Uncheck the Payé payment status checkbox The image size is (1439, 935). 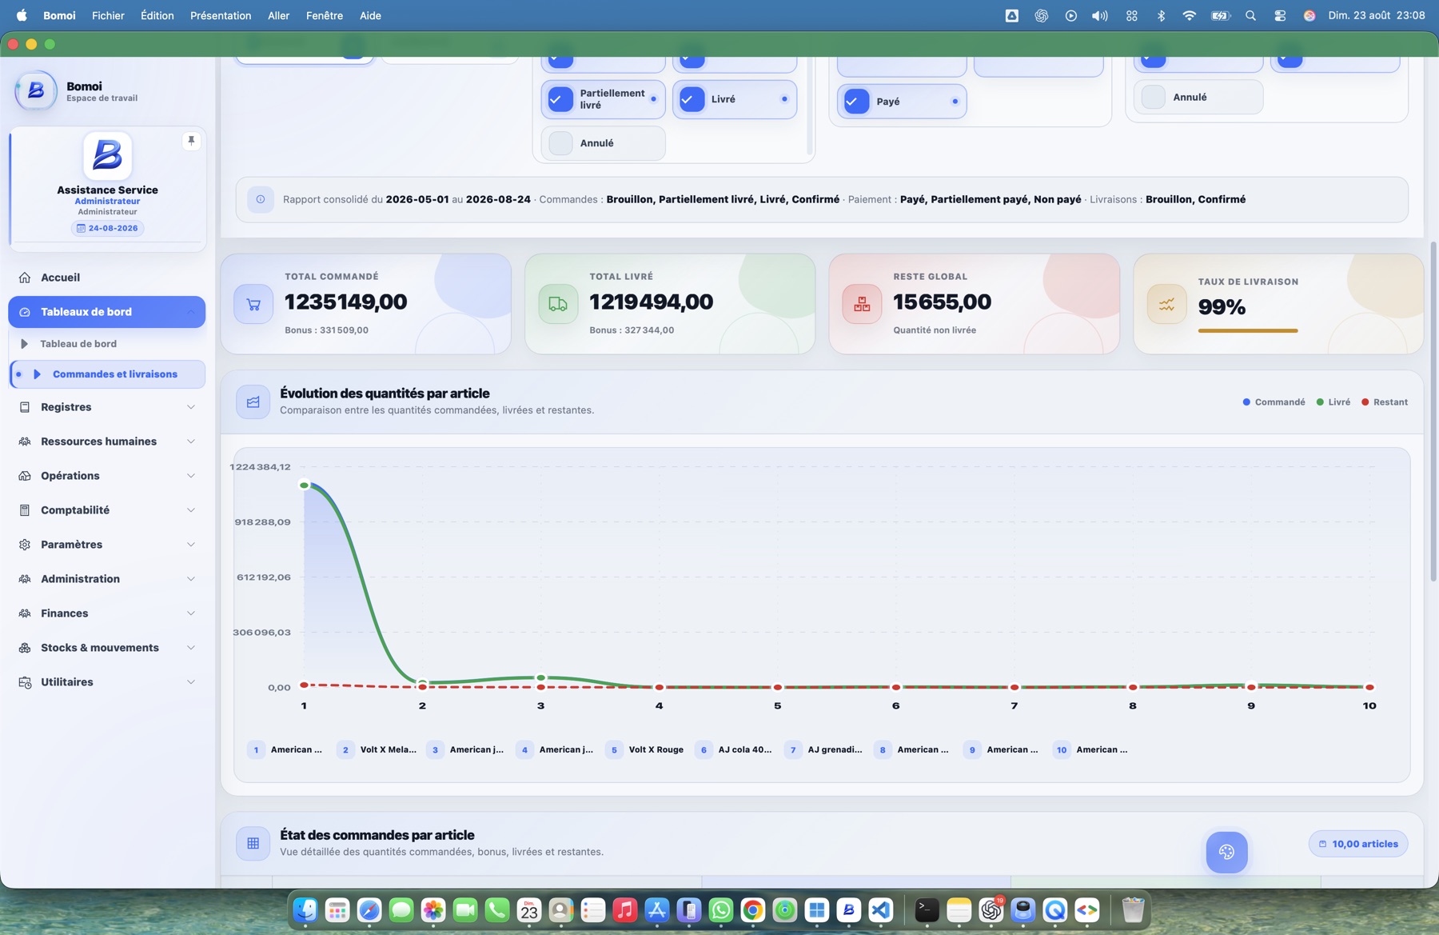pos(856,102)
